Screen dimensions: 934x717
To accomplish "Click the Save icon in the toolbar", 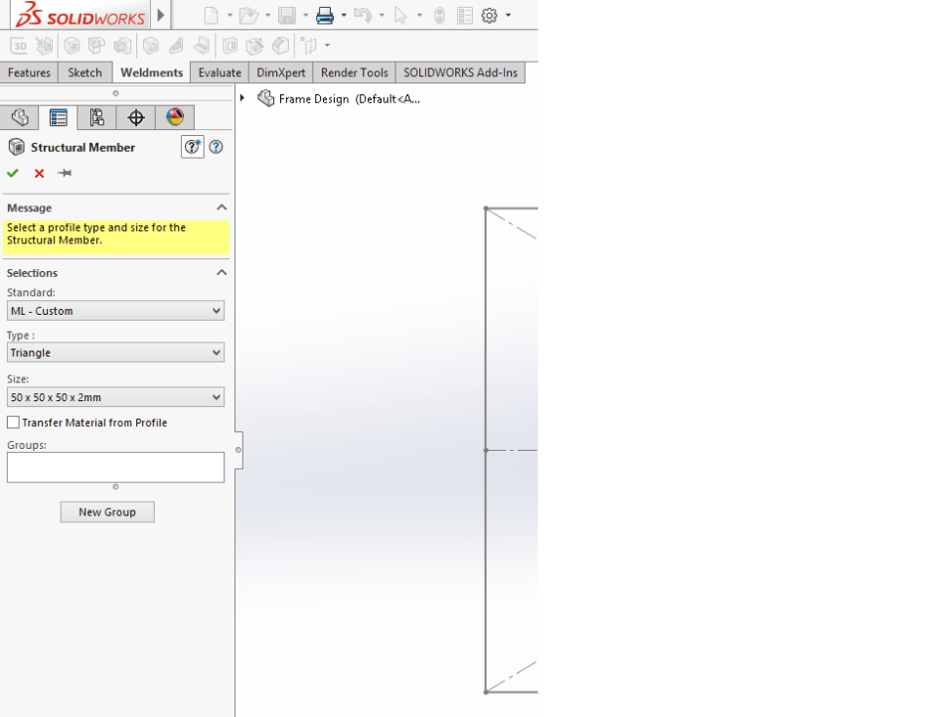I will click(x=287, y=15).
